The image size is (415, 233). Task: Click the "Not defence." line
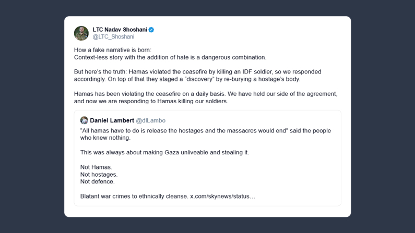tap(97, 181)
